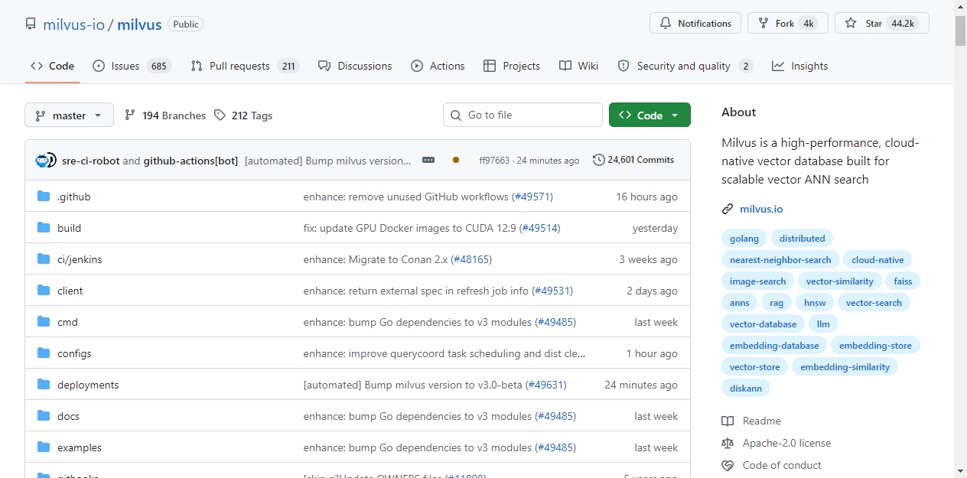Go to the Discussions tab

pos(355,66)
